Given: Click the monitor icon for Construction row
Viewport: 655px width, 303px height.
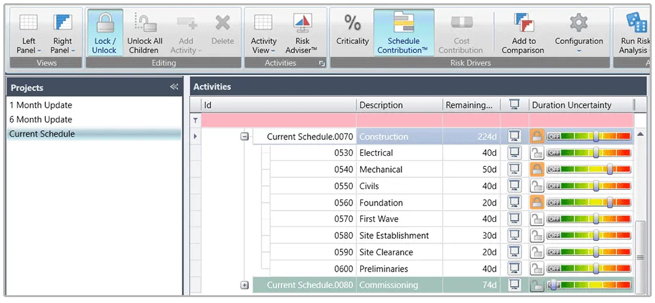Looking at the screenshot, I should click(x=515, y=137).
